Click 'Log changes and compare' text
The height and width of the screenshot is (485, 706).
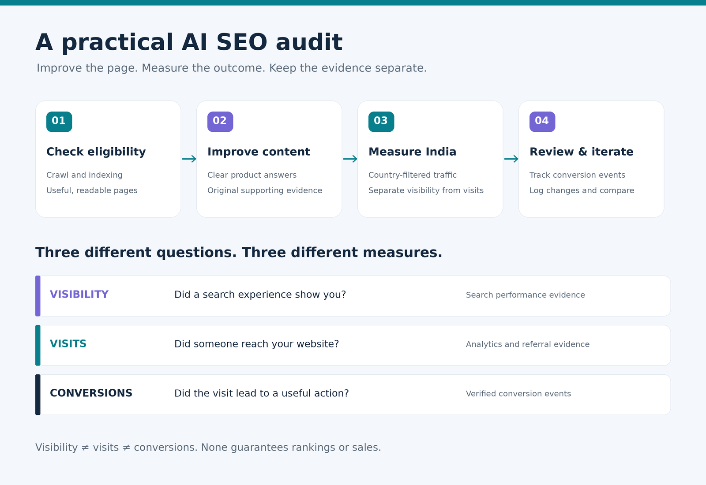point(582,190)
